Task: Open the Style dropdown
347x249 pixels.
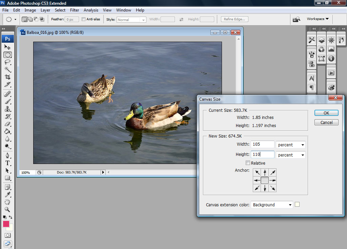Action: coord(131,20)
